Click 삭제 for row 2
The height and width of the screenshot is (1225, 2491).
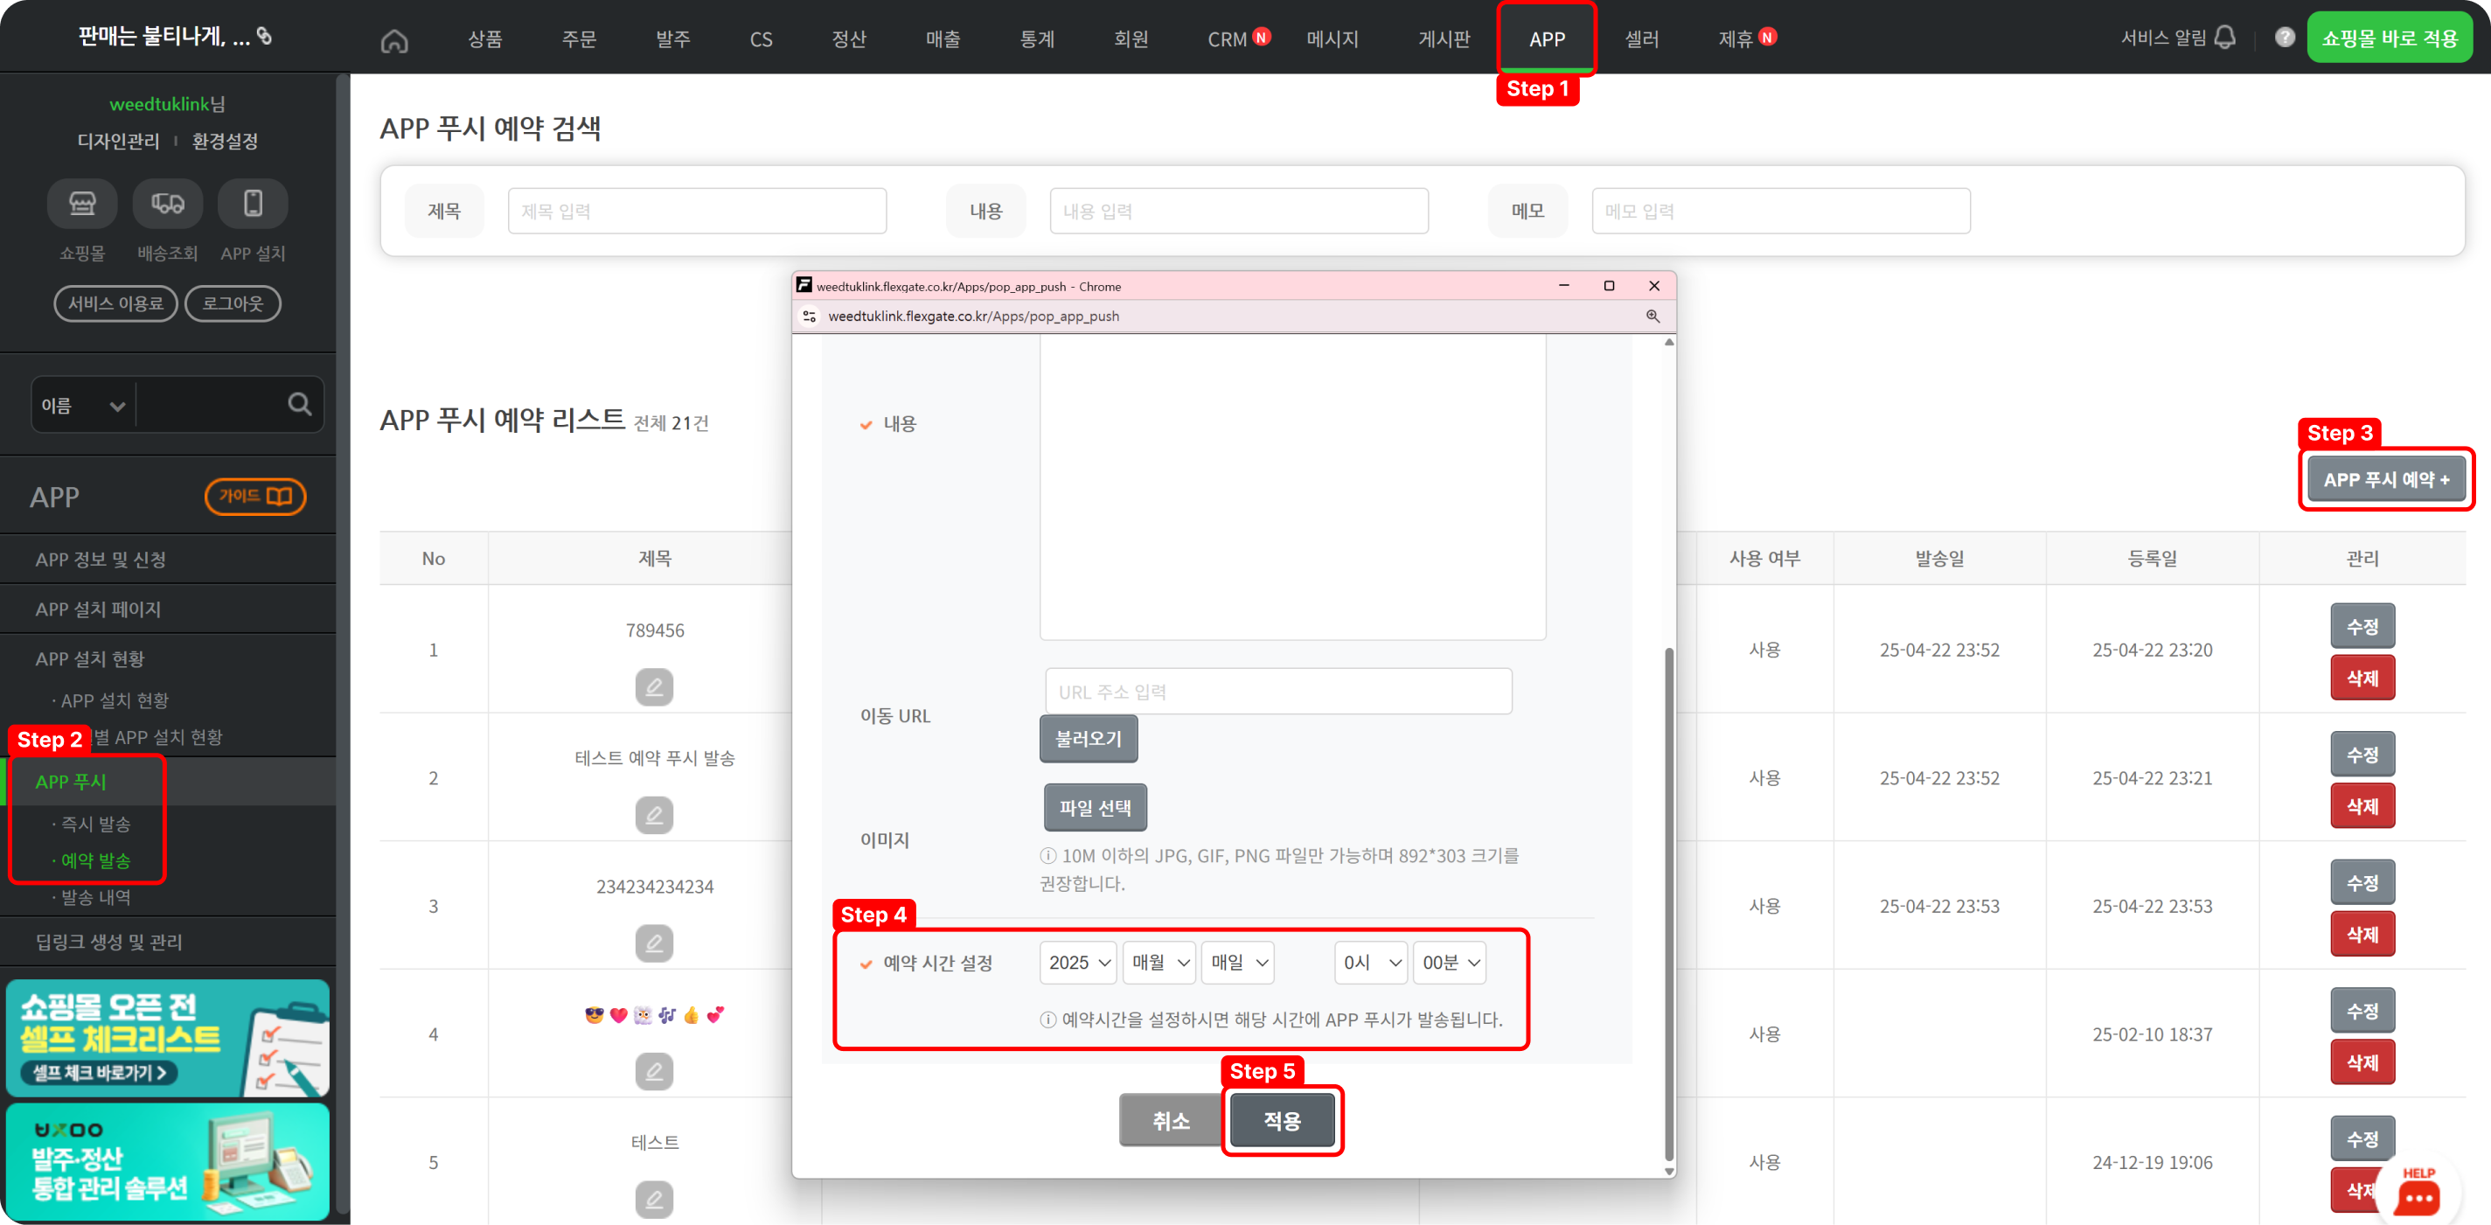point(2362,806)
